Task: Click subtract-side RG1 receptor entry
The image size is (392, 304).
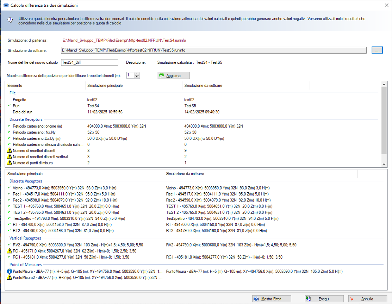Action: tap(224, 257)
